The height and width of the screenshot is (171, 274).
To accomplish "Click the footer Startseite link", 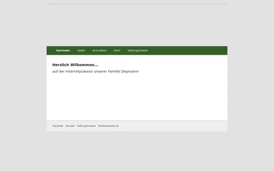I will click(58, 126).
